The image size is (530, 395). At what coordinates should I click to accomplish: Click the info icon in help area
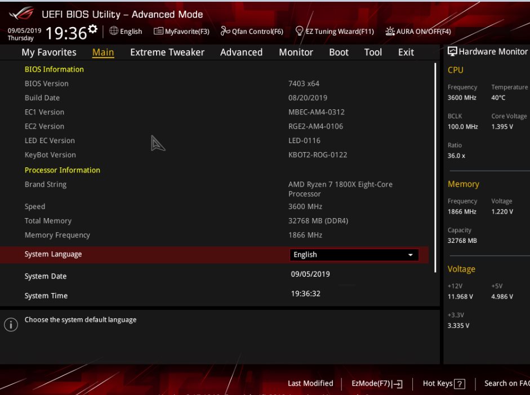(11, 325)
